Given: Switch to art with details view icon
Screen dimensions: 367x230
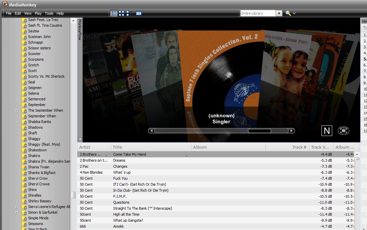Looking at the screenshot, I should click(129, 13).
